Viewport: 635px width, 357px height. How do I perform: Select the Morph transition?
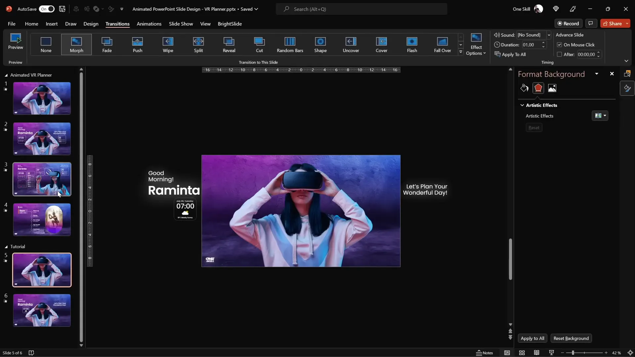[x=76, y=45]
